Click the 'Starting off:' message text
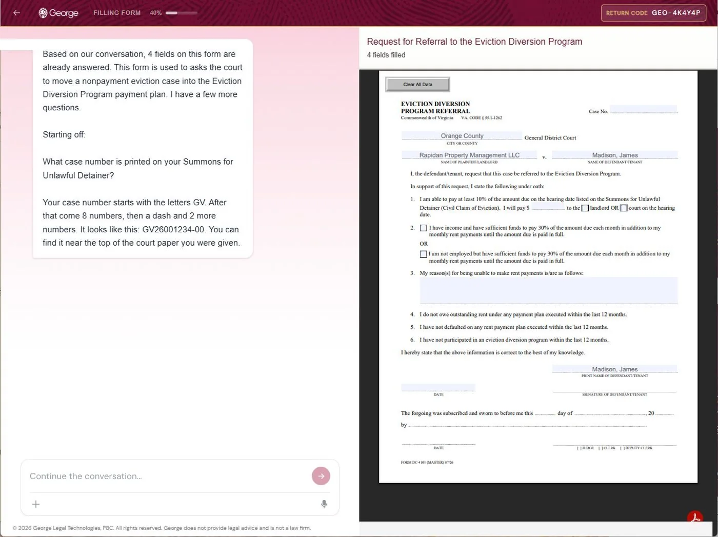Viewport: 718px width, 537px height. (64, 134)
